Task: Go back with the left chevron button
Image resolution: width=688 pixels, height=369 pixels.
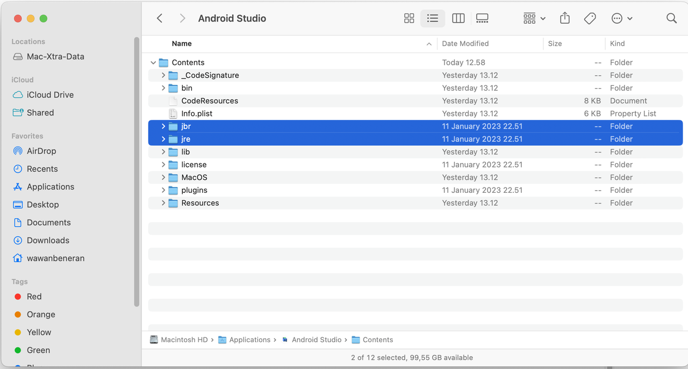Action: tap(160, 18)
